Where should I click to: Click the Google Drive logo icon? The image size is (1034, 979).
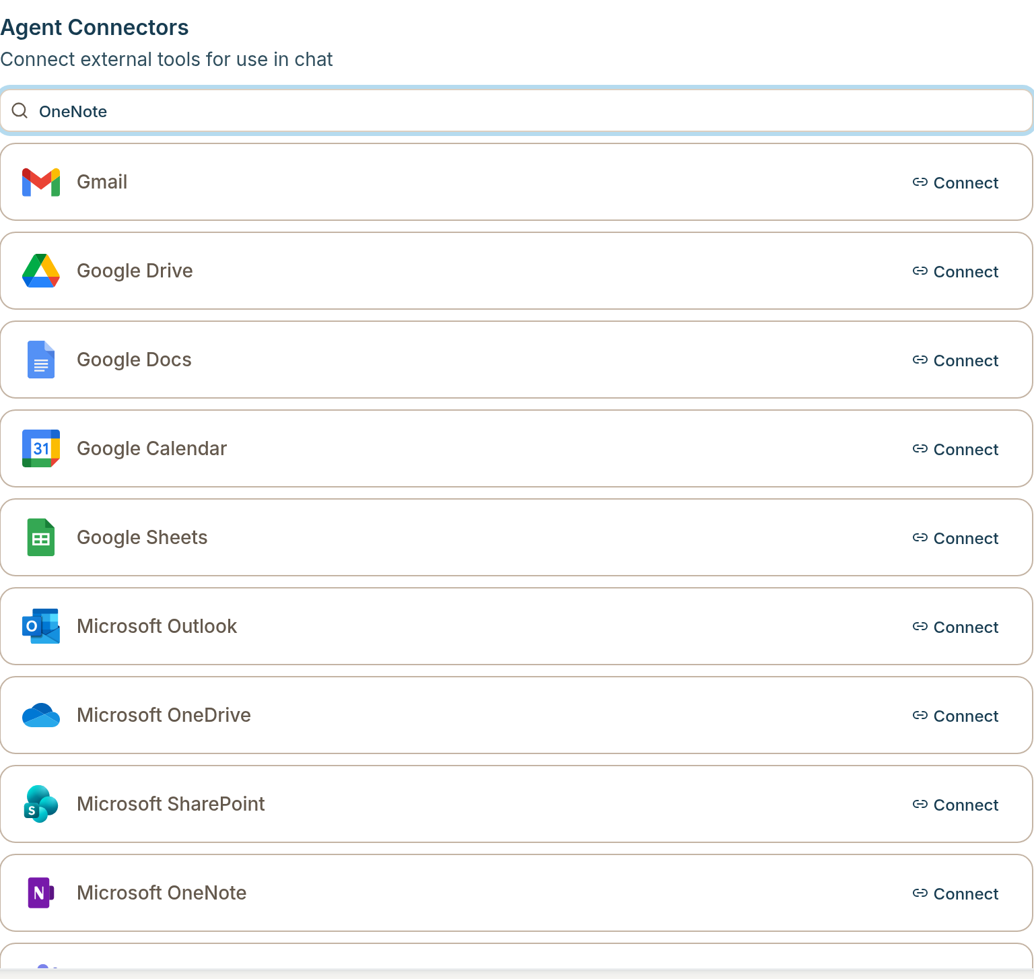(x=41, y=271)
